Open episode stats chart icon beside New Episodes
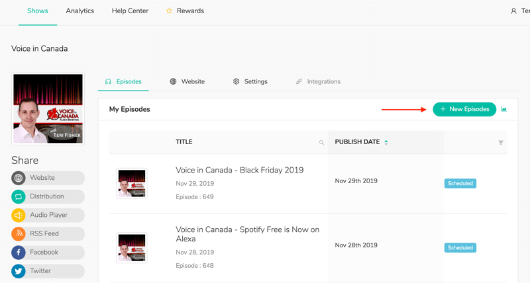This screenshot has height=283, width=530. [x=503, y=109]
